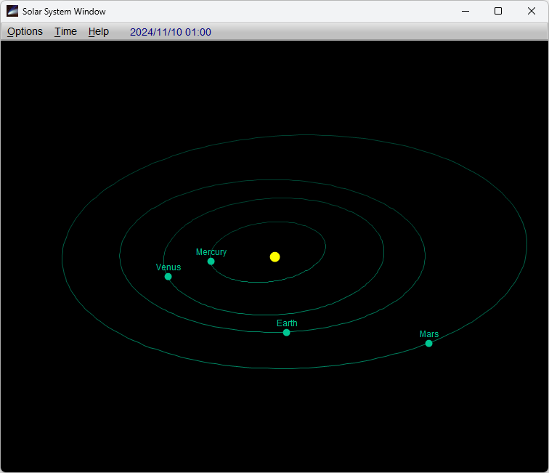Image resolution: width=549 pixels, height=473 pixels.
Task: Maximize the Solar System Window
Action: 498,11
